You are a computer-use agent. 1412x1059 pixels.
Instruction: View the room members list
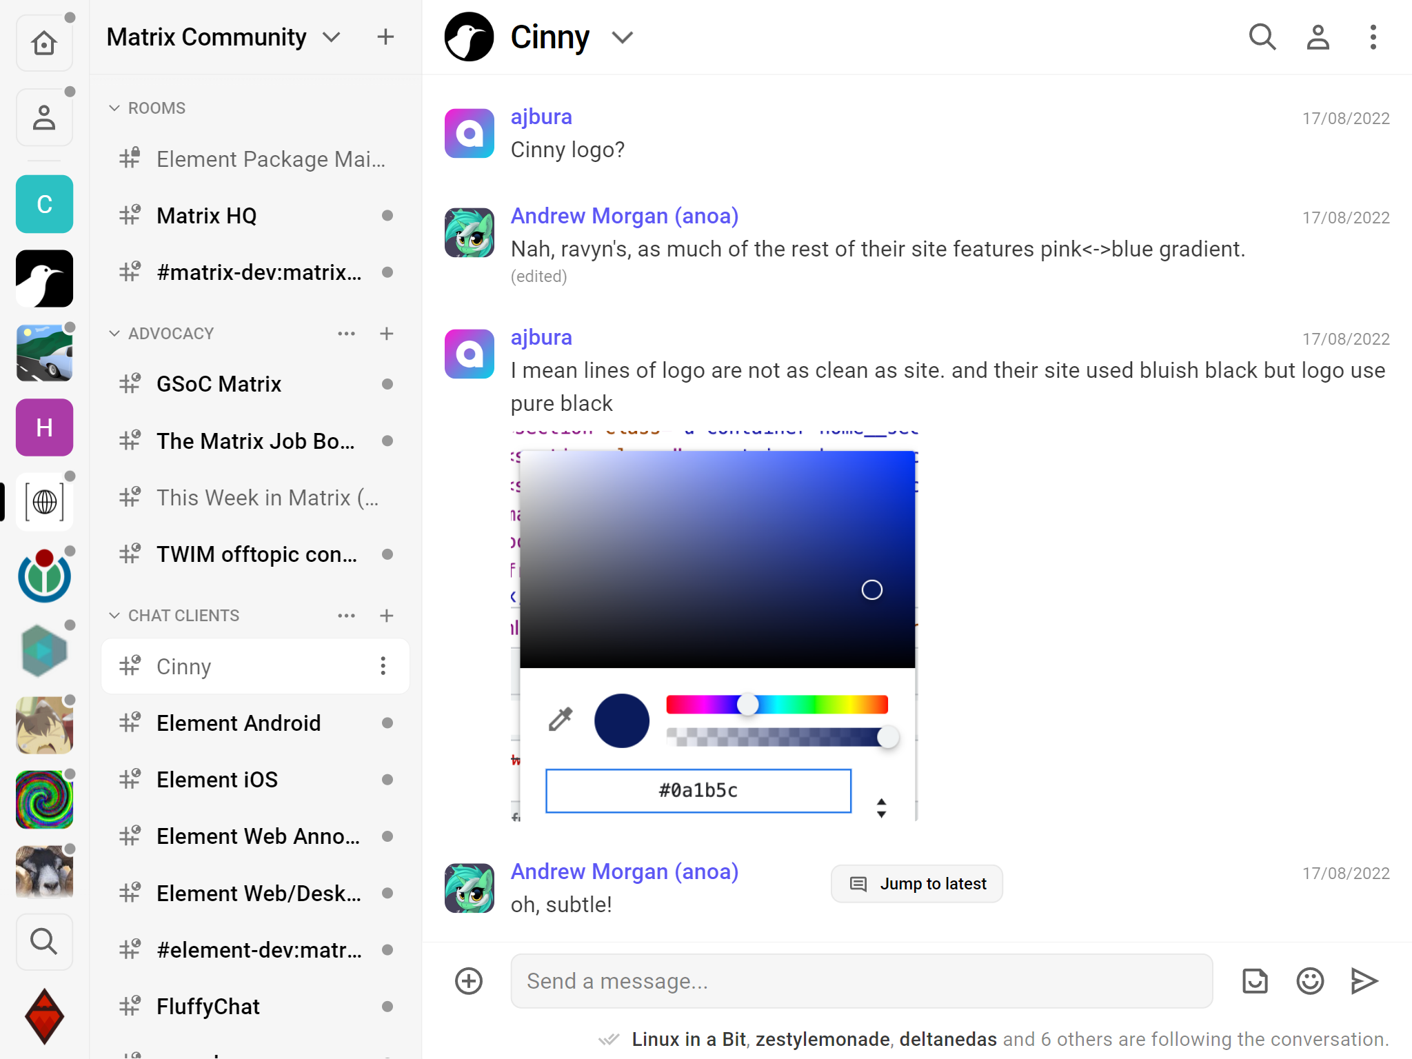click(x=1318, y=37)
